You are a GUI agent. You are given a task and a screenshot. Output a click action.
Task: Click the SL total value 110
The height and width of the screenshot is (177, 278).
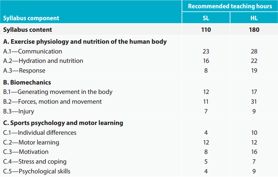pyautogui.click(x=206, y=30)
